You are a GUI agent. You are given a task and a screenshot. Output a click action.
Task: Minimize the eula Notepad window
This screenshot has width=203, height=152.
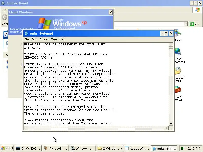coord(162,34)
